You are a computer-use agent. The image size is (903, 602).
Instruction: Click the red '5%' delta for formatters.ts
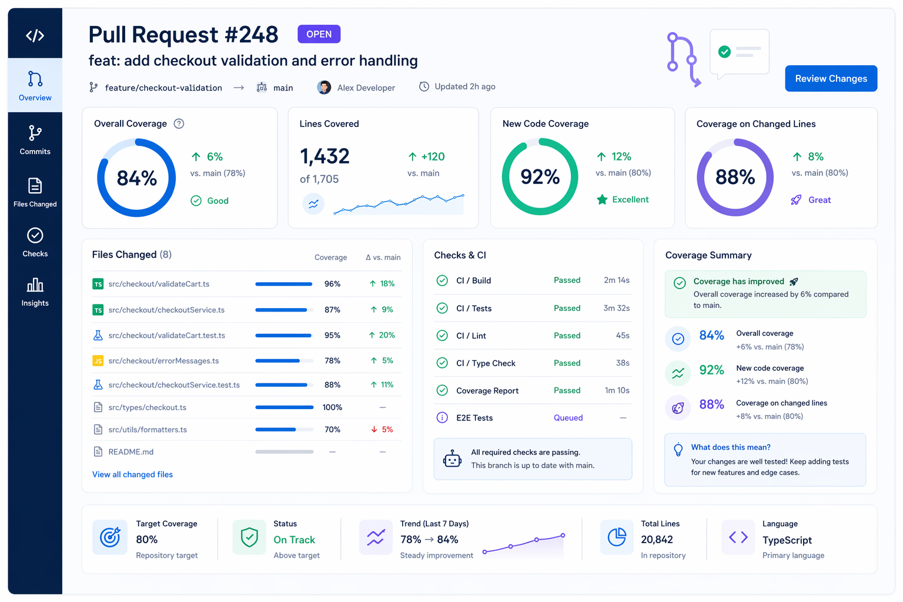[x=387, y=430]
